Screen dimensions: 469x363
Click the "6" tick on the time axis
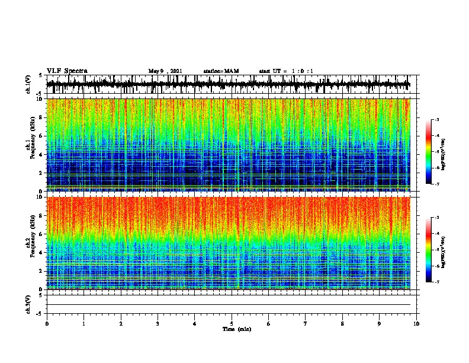coord(269,324)
